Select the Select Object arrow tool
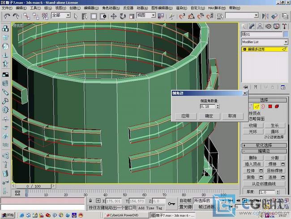 tap(76, 16)
